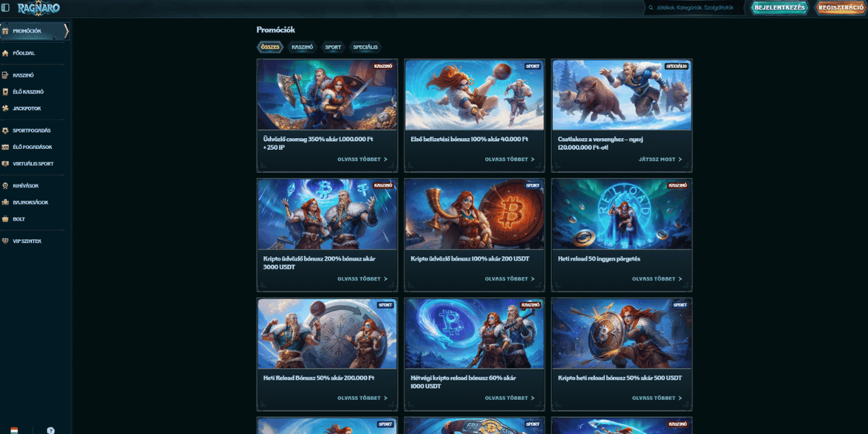This screenshot has height=434, width=868.
Task: Click the football icon beside Sportfogadás
Action: pyautogui.click(x=6, y=130)
